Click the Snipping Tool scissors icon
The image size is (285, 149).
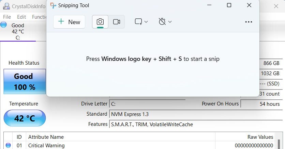click(x=53, y=5)
